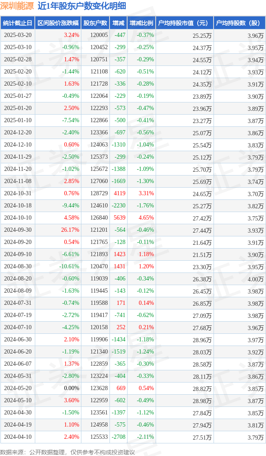This screenshot has width=266, height=456.
Task: Select the 股东户数 column header
Action: [x=95, y=23]
